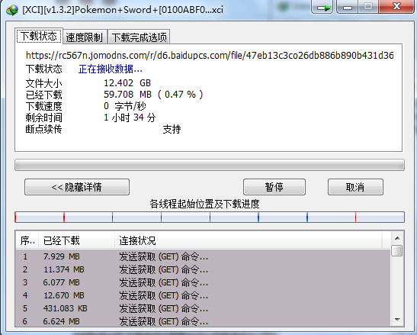Click the download URL text
This screenshot has width=417, height=335.
[210, 56]
